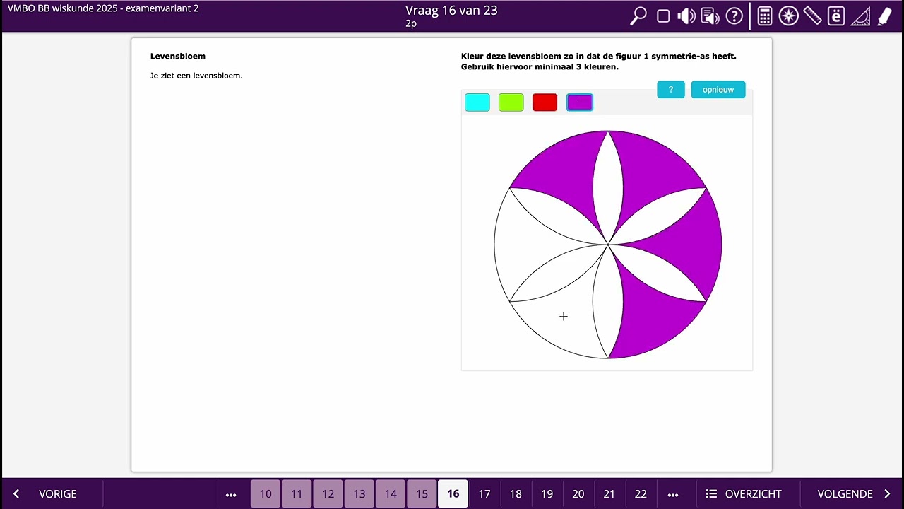Open the compass rose tool
Screen dimensions: 904x509
789,16
